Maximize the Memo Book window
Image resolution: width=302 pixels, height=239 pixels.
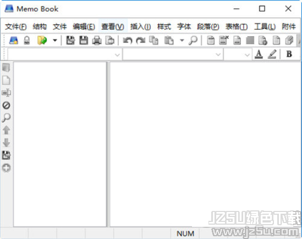(262, 9)
